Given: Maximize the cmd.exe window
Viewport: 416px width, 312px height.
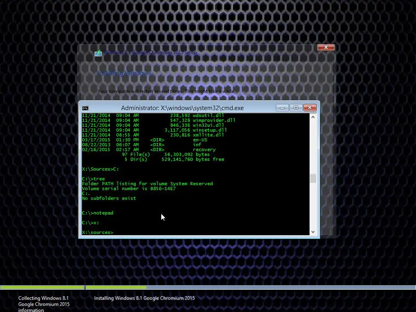Looking at the screenshot, I should pyautogui.click(x=296, y=108).
